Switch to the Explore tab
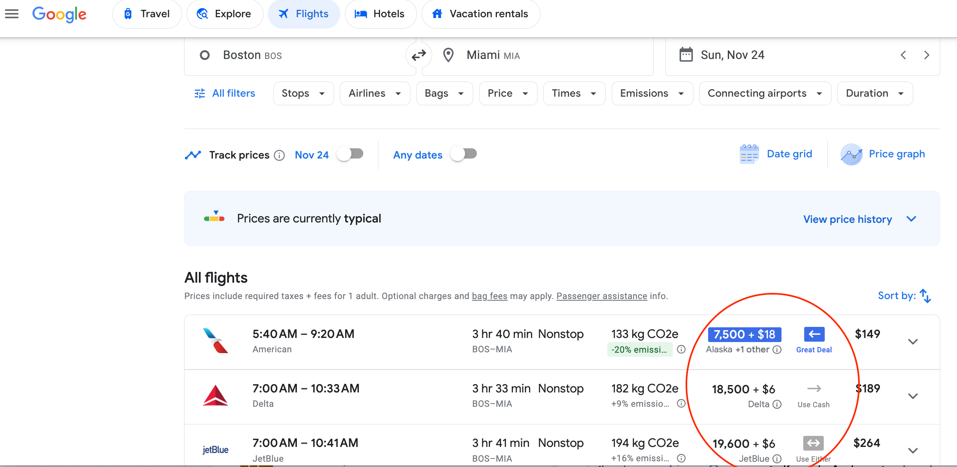Screen dimensions: 957x467 tap(224, 14)
